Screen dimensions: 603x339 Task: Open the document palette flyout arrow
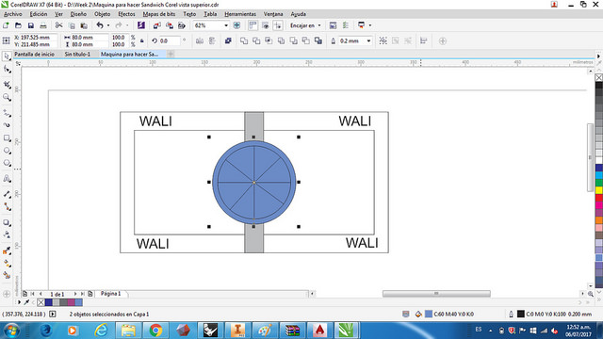[19, 302]
